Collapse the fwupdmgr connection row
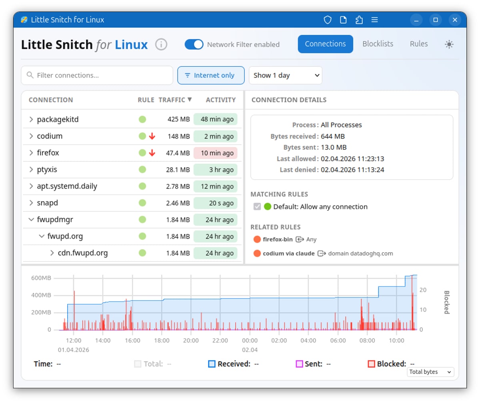480x403 pixels. click(31, 219)
